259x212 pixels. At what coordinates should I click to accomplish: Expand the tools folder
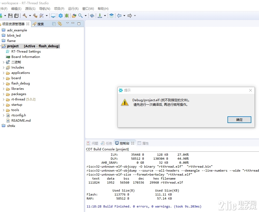(3, 110)
